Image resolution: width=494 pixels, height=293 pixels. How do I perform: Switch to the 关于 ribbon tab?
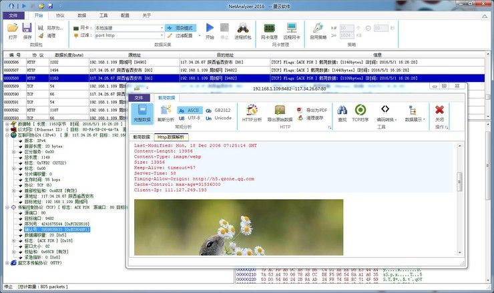[146, 15]
